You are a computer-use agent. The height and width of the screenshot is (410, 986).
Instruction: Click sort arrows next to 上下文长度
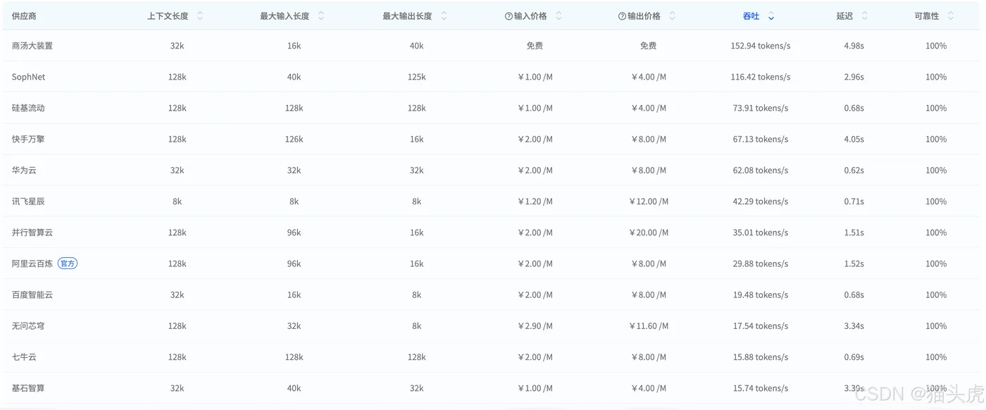[200, 15]
